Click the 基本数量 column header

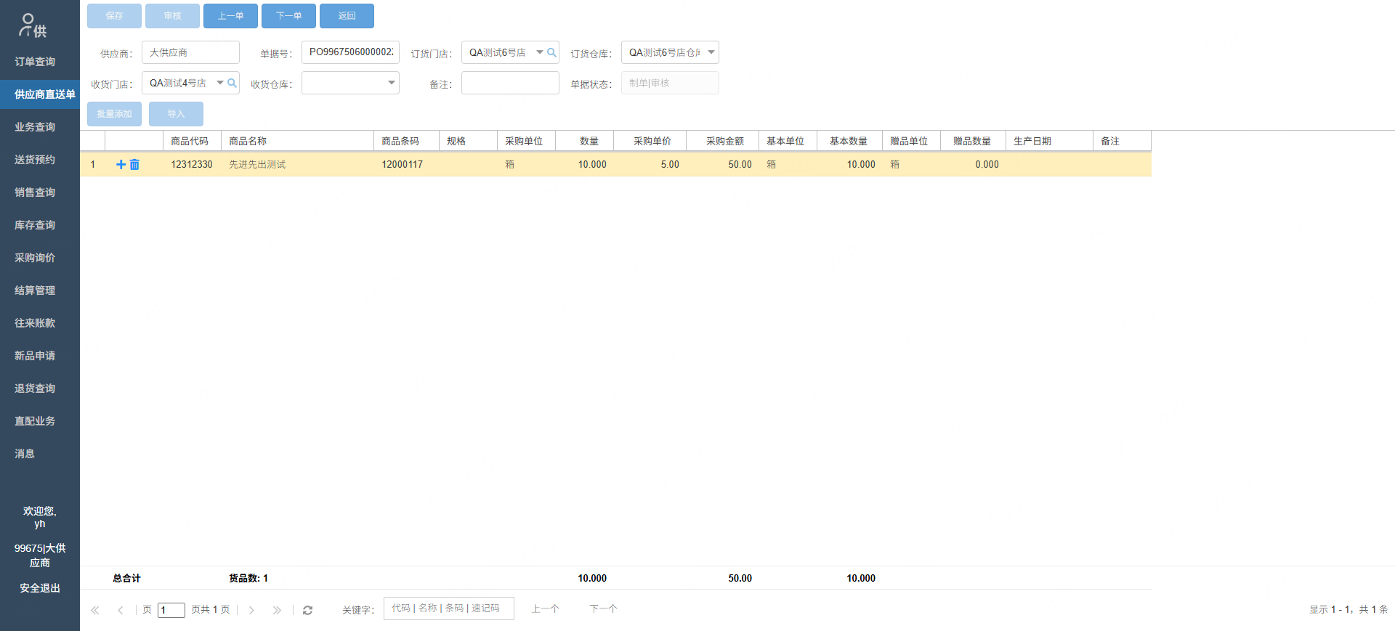849,141
